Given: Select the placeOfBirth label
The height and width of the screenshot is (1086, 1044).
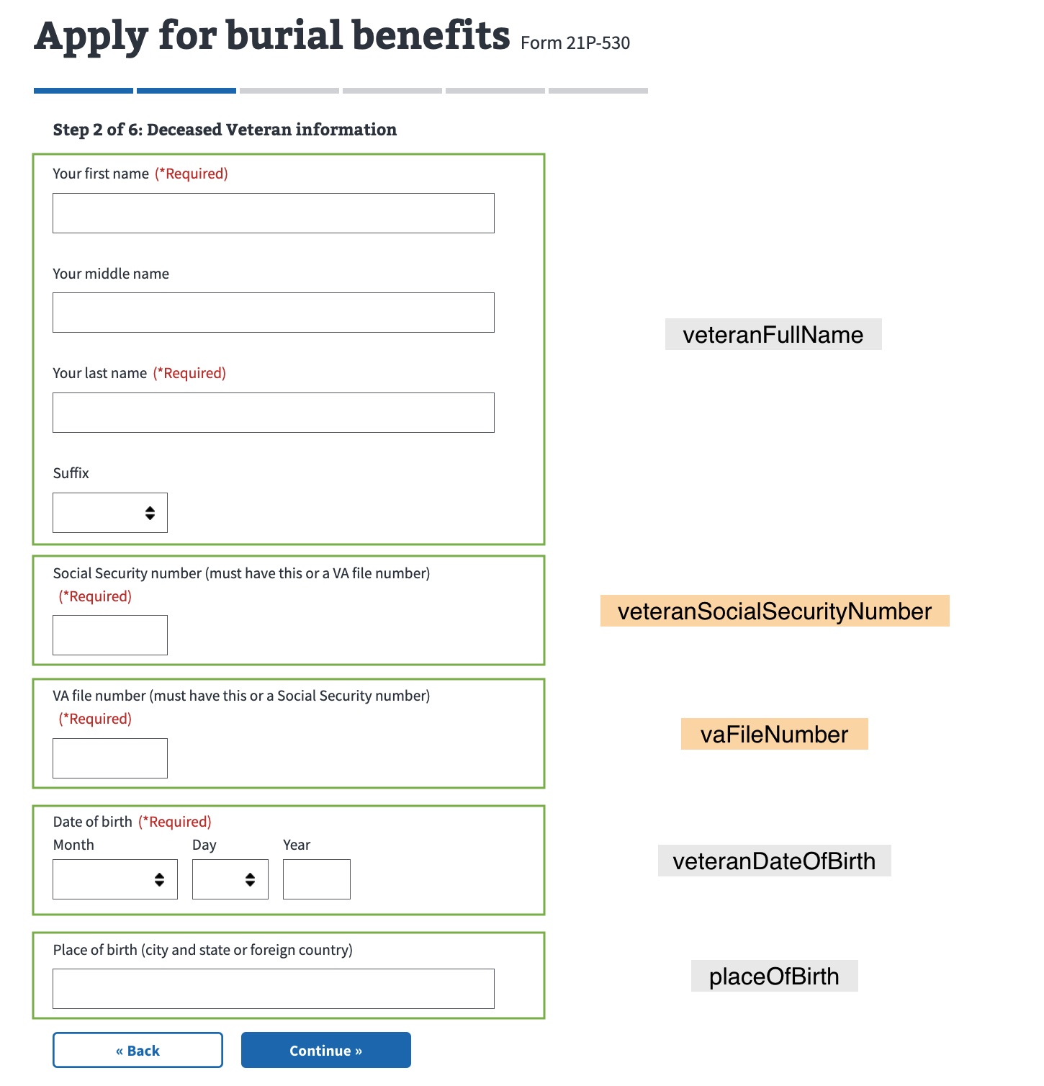Looking at the screenshot, I should (x=774, y=977).
